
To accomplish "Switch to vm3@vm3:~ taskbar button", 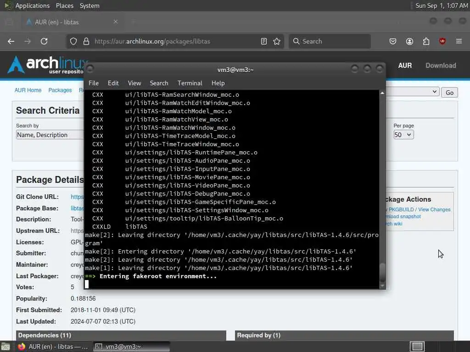I will tap(132, 346).
